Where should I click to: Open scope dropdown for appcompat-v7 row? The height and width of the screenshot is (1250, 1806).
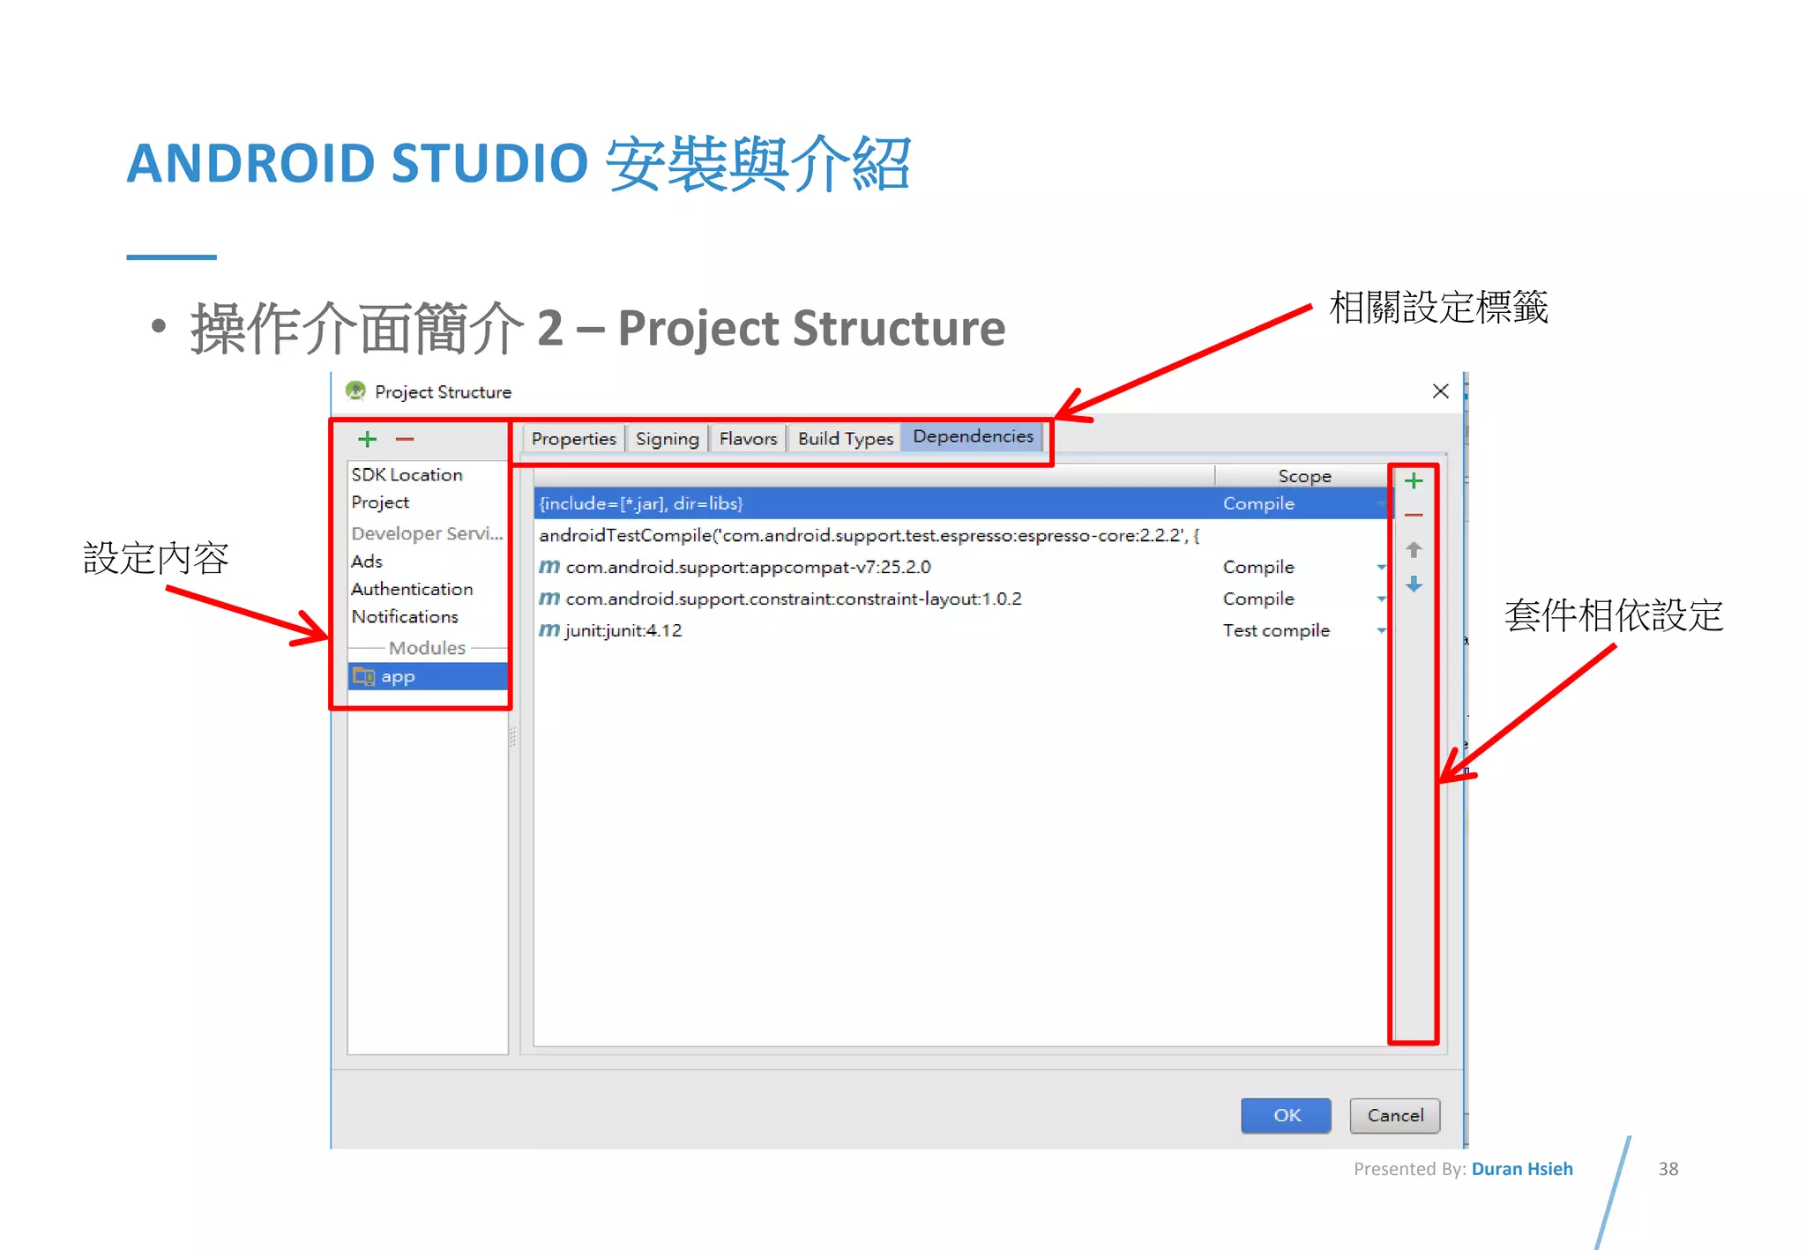pos(1381,567)
